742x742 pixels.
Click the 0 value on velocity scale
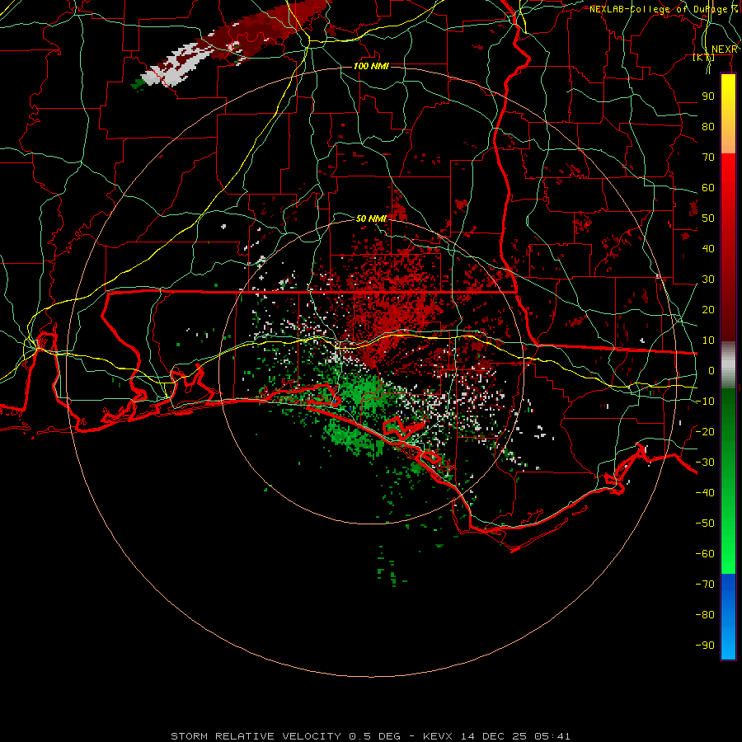pyautogui.click(x=711, y=370)
